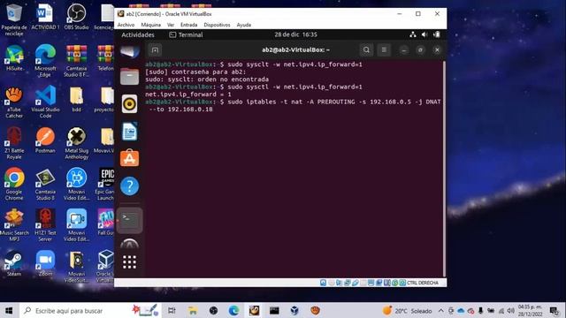Image resolution: width=566 pixels, height=318 pixels.
Task: Open the taskbar clock and date
Action: tap(530, 310)
